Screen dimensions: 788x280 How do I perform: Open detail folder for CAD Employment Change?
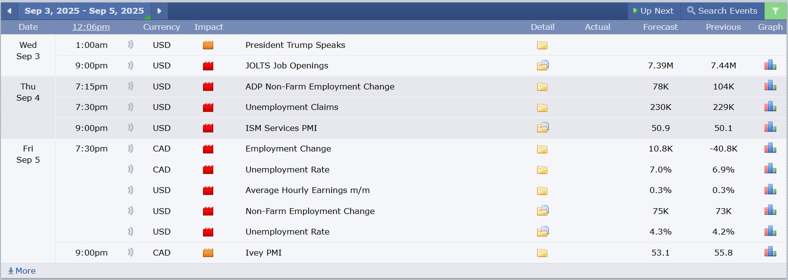coord(542,149)
